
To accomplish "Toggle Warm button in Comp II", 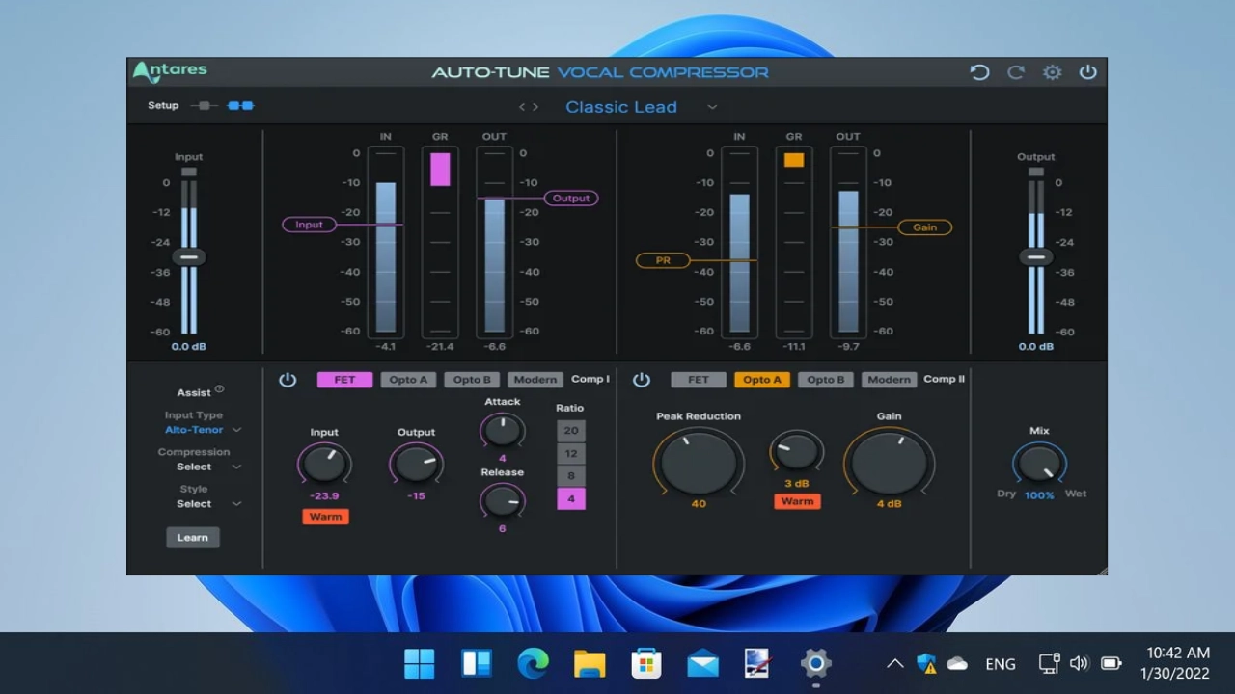I will click(797, 501).
